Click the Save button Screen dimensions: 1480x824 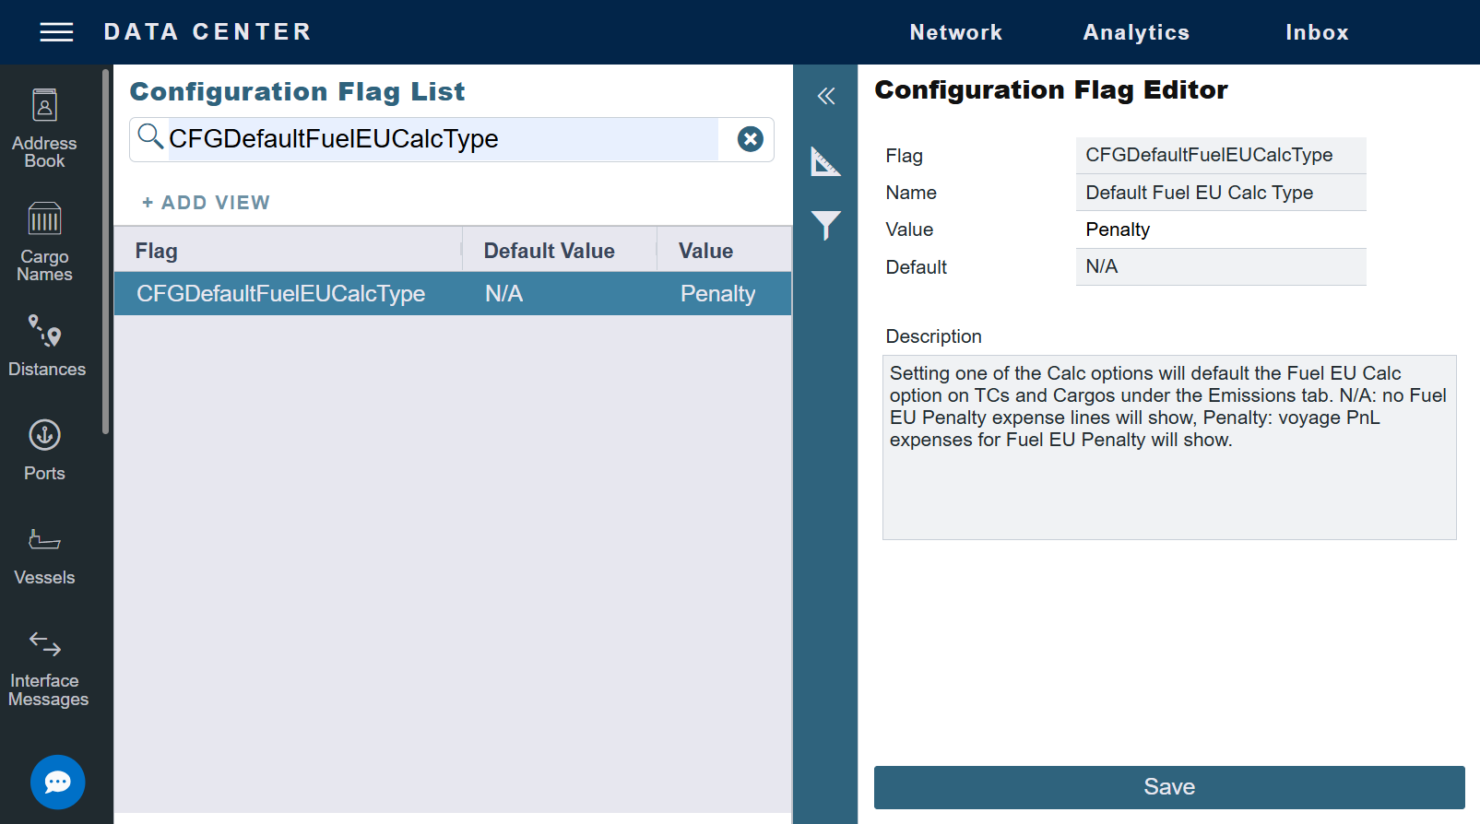[x=1168, y=787]
